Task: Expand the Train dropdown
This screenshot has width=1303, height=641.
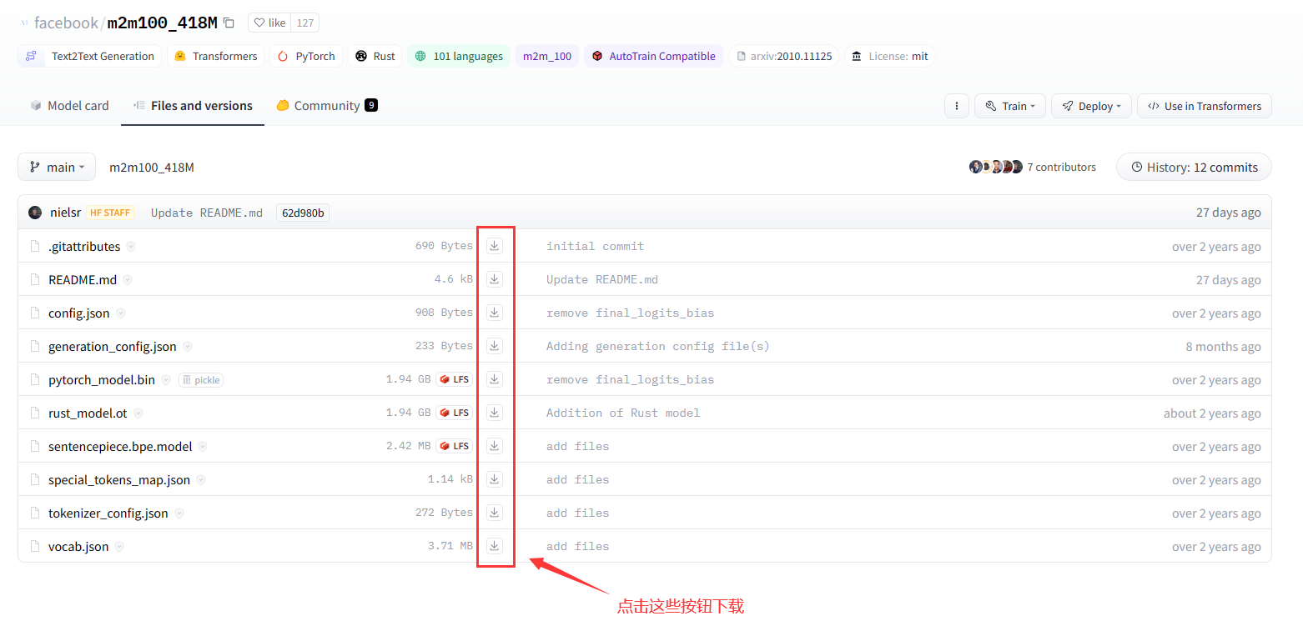Action: (1009, 106)
